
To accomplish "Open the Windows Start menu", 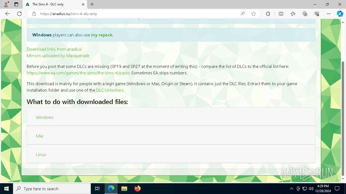I will tap(6, 189).
